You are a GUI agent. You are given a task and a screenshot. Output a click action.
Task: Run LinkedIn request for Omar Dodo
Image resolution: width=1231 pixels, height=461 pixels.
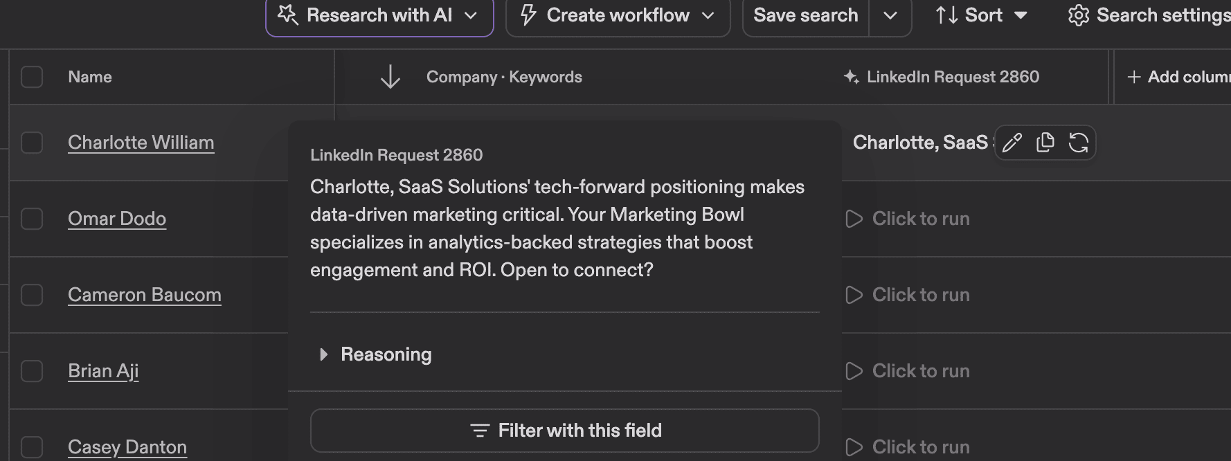tap(908, 219)
